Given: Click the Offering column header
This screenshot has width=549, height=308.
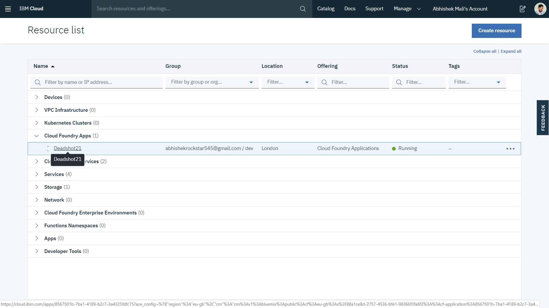Looking at the screenshot, I should click(x=327, y=66).
